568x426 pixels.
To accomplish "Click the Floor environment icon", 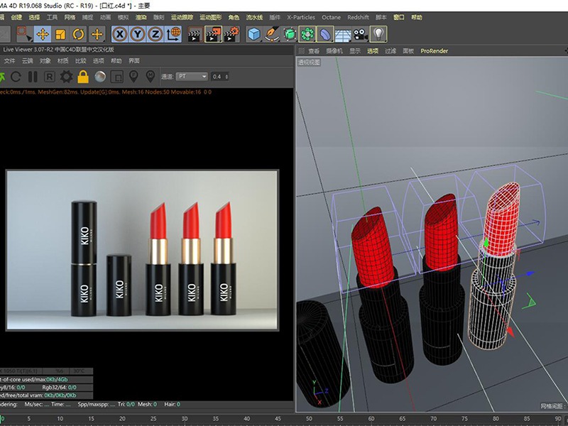I will (x=343, y=34).
